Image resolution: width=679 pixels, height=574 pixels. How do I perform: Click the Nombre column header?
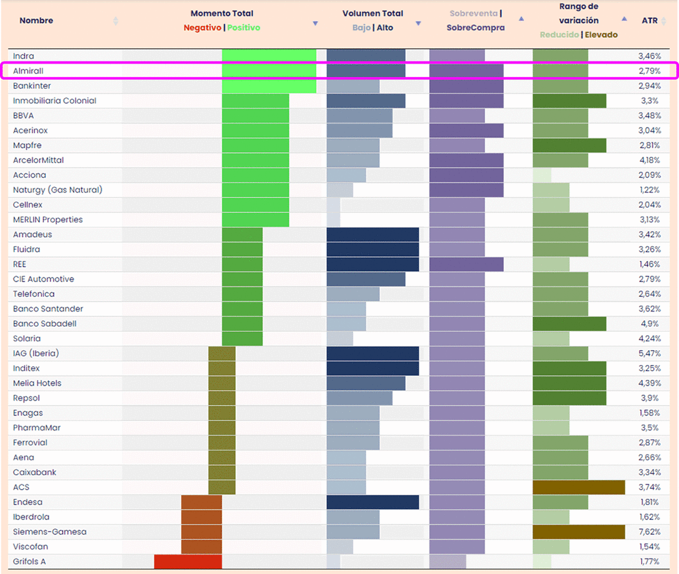(36, 20)
